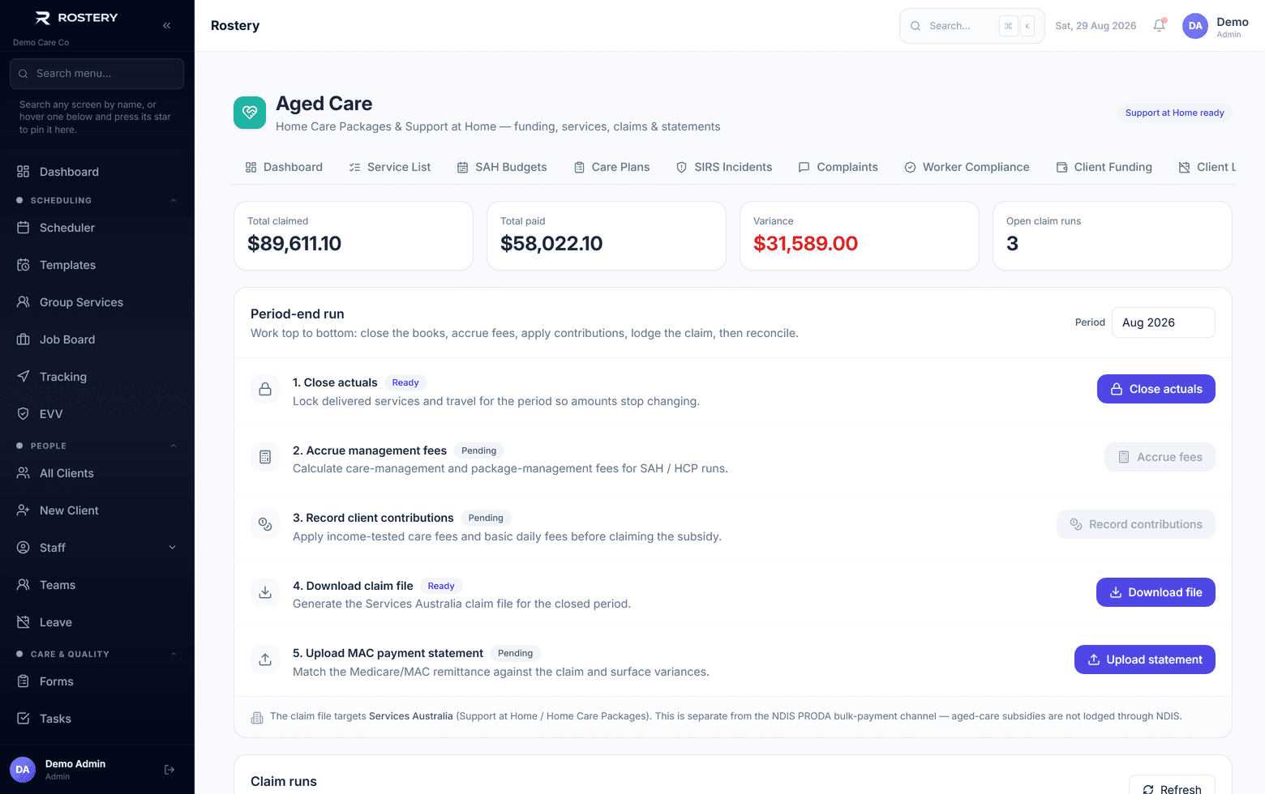Click the calculator icon for Accrue management fees
Screen dimensions: 1265x794
(265, 457)
